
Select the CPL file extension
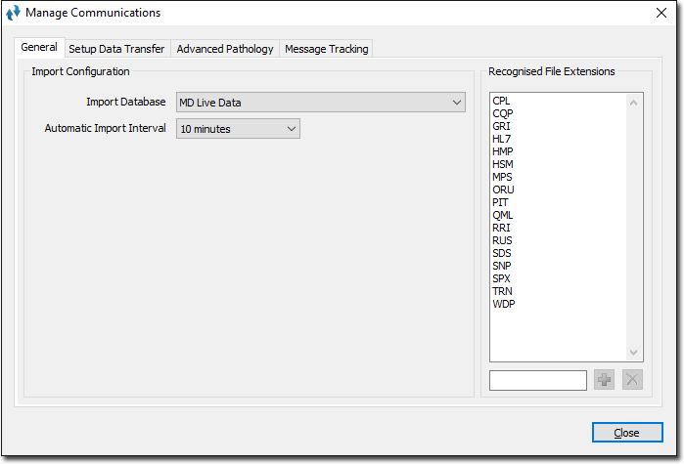click(x=501, y=101)
